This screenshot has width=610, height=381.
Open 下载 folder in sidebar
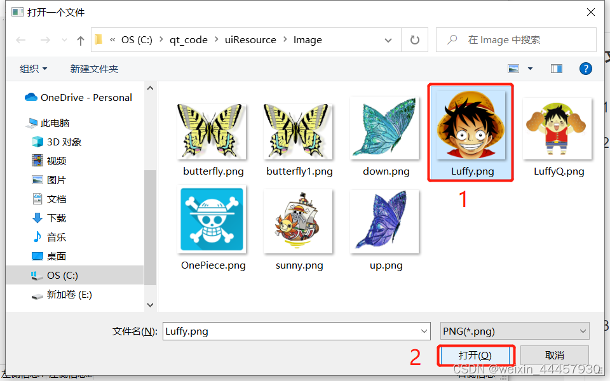click(49, 218)
